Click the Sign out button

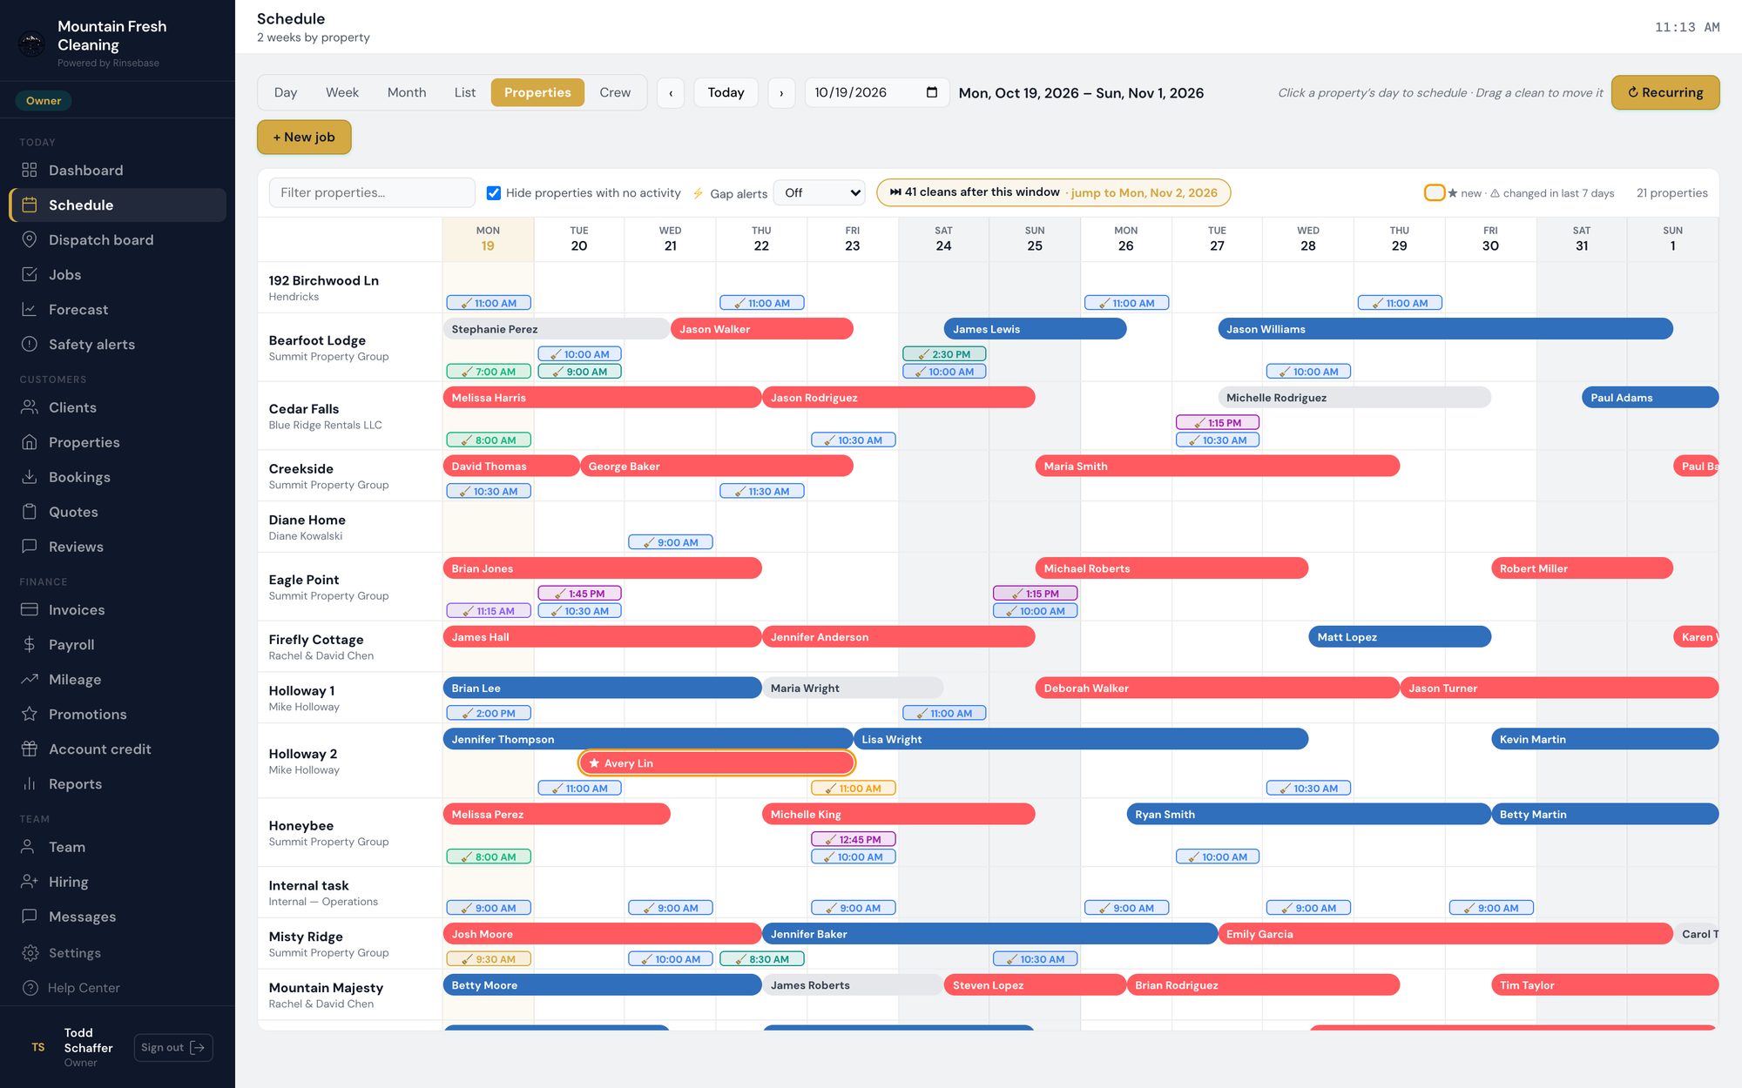point(173,1047)
